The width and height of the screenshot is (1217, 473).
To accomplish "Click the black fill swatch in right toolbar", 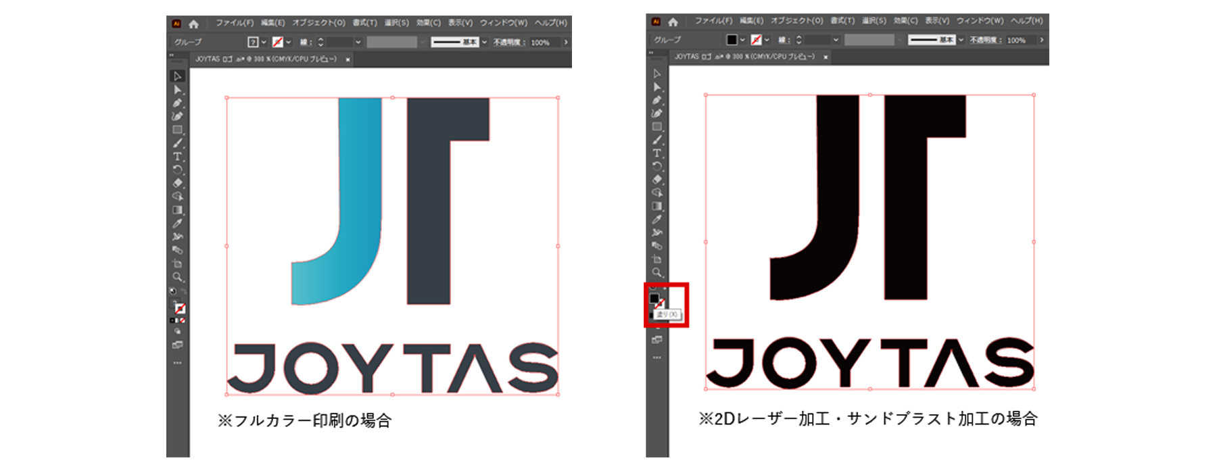I will tap(654, 298).
